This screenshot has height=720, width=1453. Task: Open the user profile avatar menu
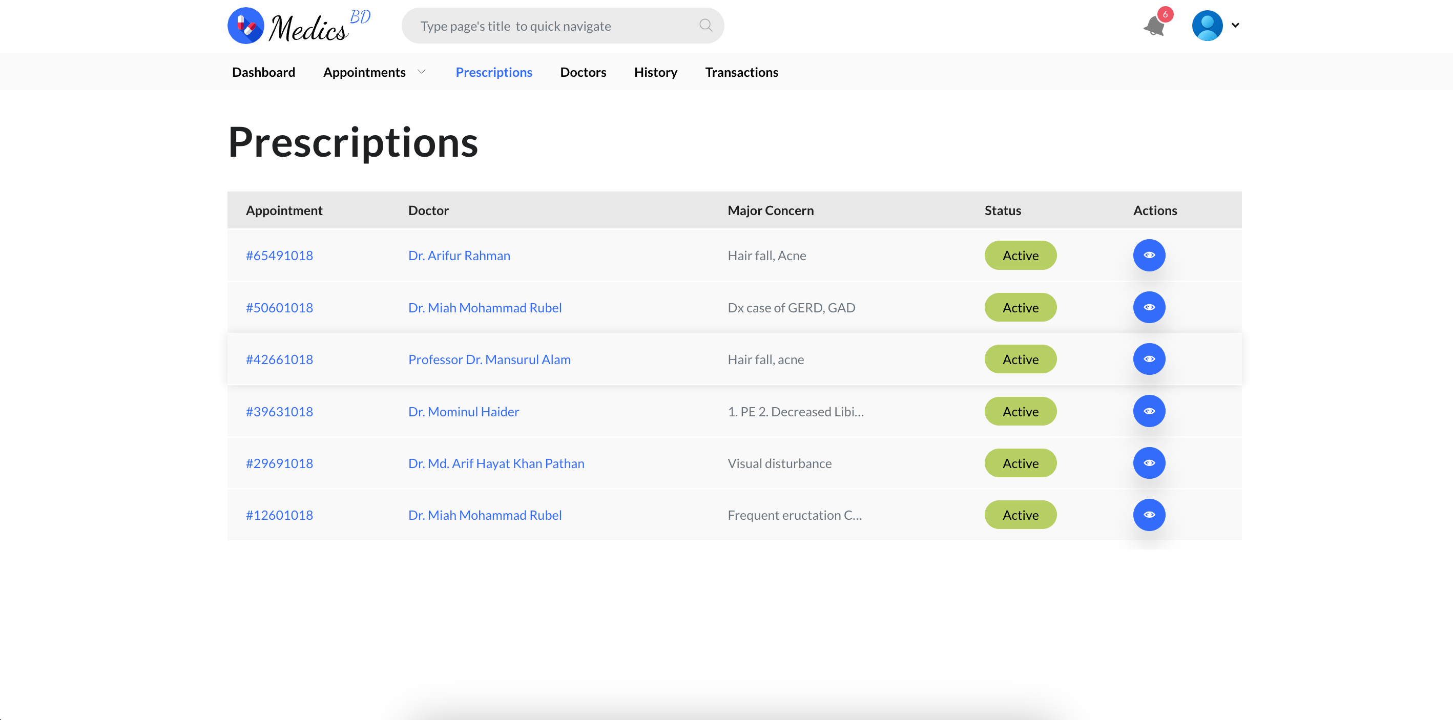coord(1208,25)
